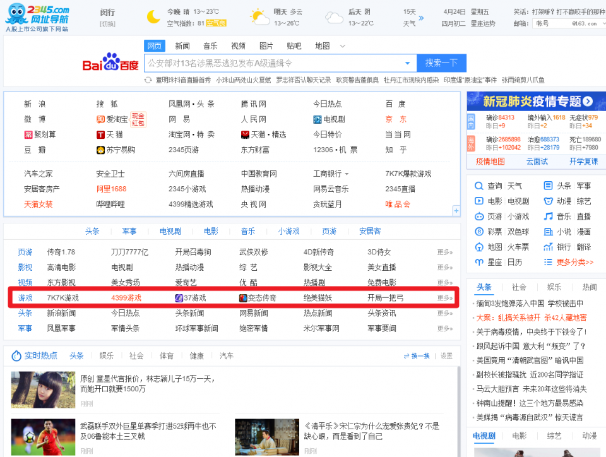The width and height of the screenshot is (606, 457).
Task: Click the play icon beside 电影
Action: tap(479, 201)
